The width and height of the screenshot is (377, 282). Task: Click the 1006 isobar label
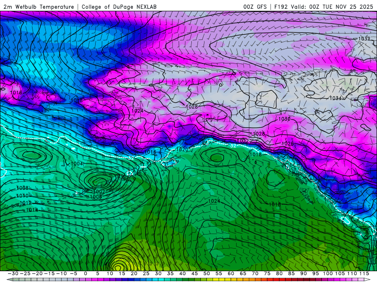96,196
